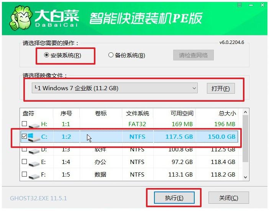Image resolution: width=269 pixels, height=211 pixels.
Task: Click the 150.0 GB total size cell
Action: [221, 136]
